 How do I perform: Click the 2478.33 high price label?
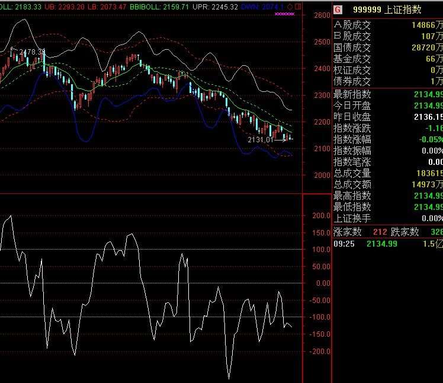click(31, 52)
